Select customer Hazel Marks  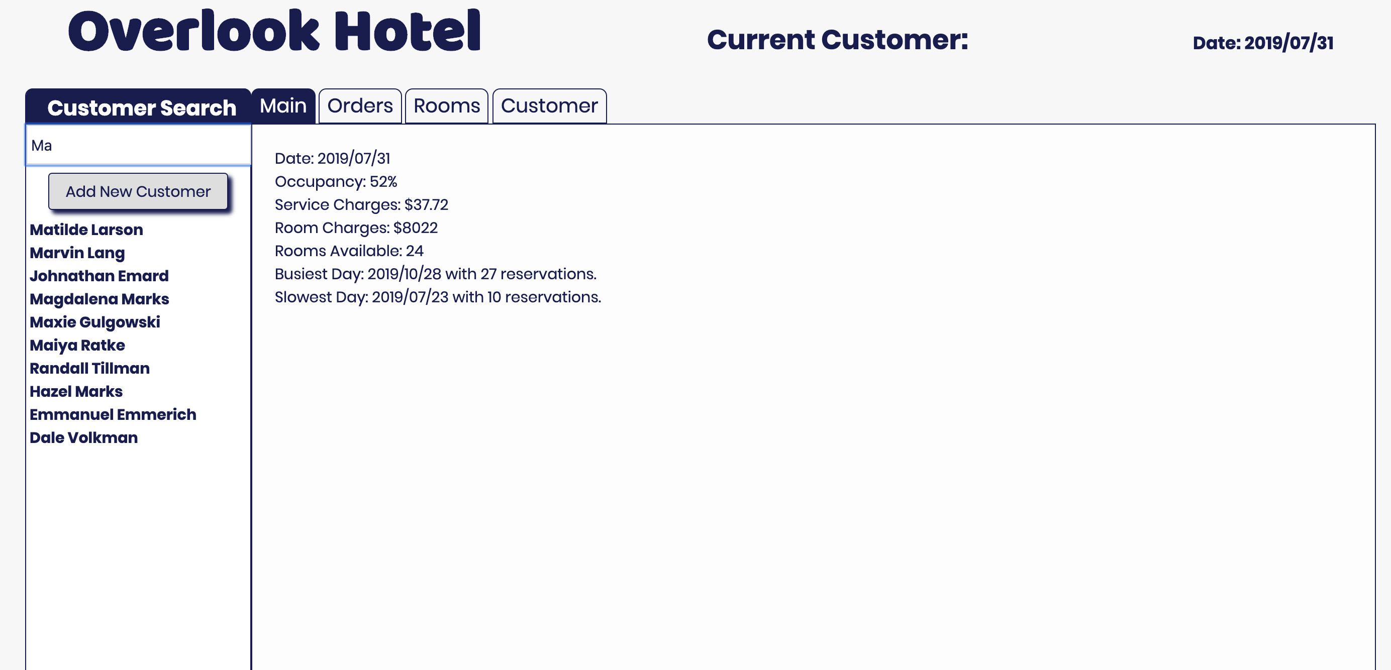[x=75, y=391]
